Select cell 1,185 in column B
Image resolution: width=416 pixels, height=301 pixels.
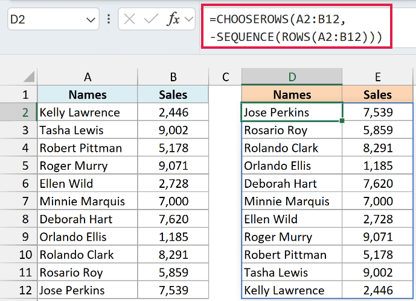coord(173,237)
